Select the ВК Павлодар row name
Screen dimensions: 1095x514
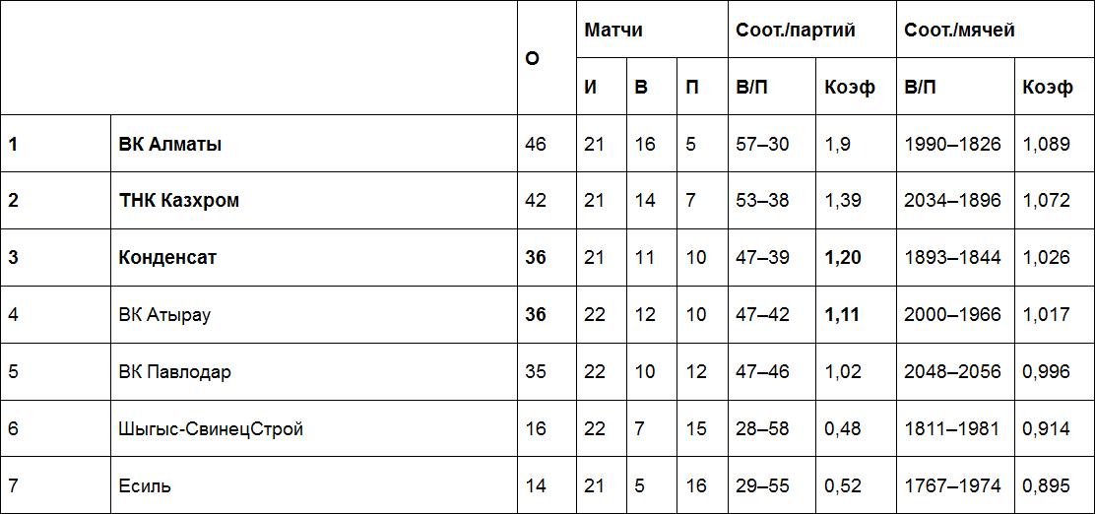[175, 372]
